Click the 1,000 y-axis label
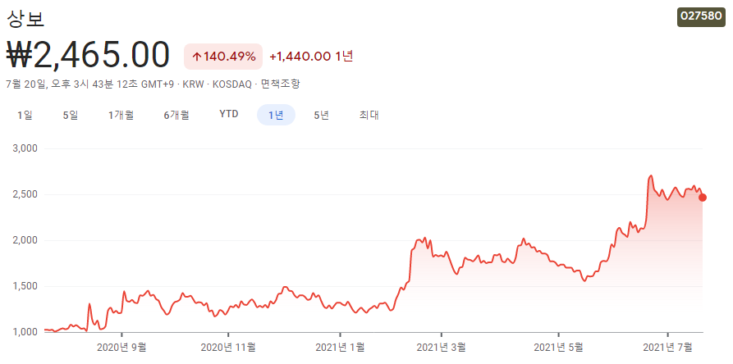733x364 pixels. click(26, 332)
